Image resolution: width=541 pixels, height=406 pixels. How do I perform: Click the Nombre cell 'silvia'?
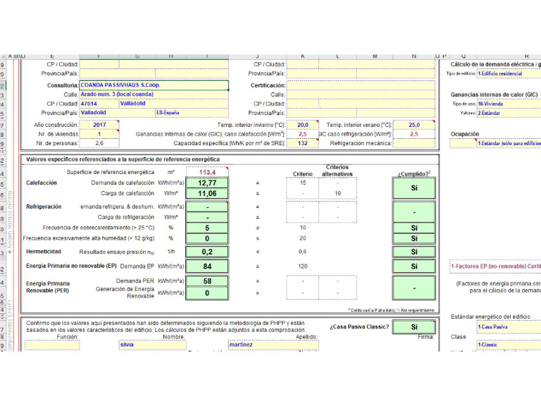[152, 345]
